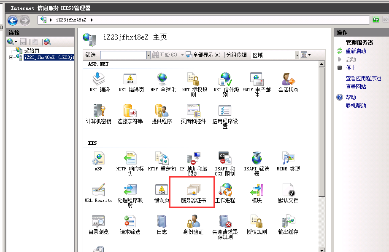Open the 分组依据 区域 dropdown
Image resolution: width=389 pixels, height=252 pixels.
(297, 55)
